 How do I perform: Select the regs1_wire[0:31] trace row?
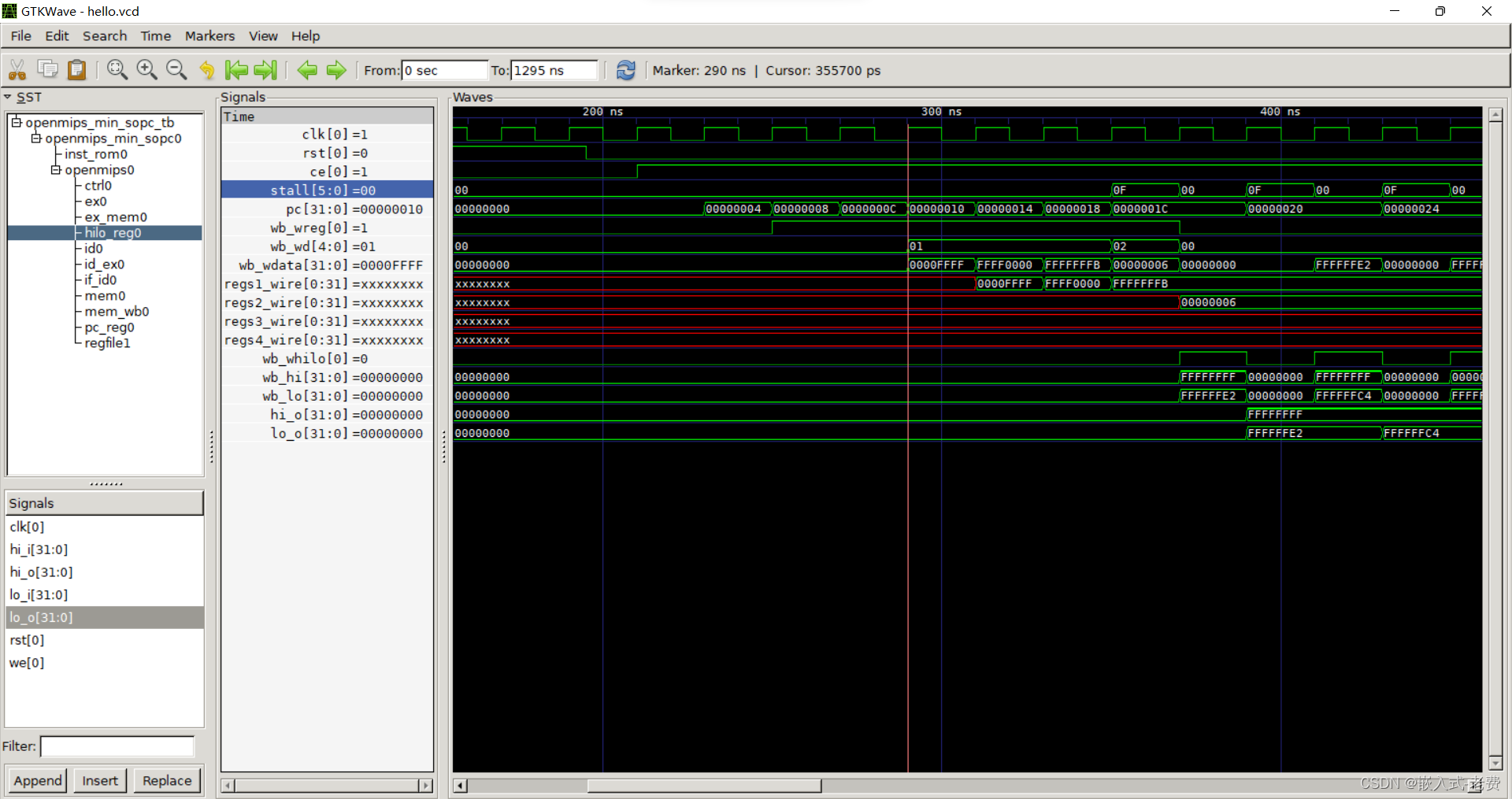coord(327,283)
